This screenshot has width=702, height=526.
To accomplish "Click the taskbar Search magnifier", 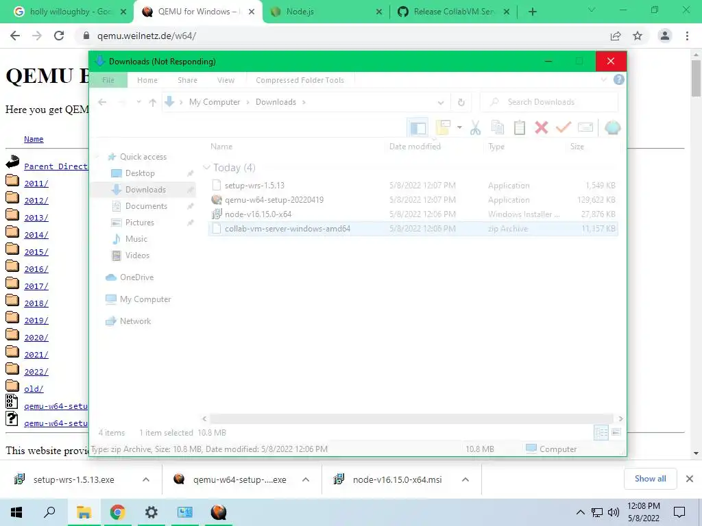I will (49, 512).
